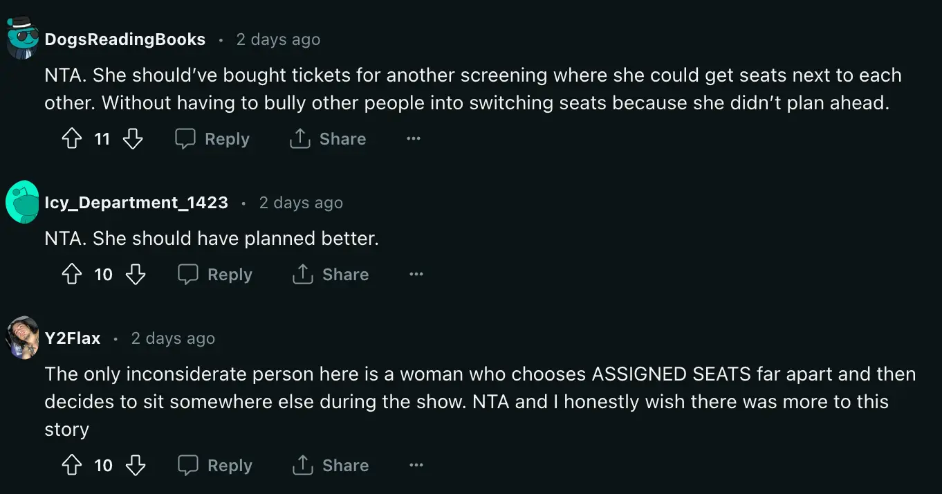Upvote Icy_Department_1423's comment
This screenshot has width=942, height=494.
(x=71, y=274)
